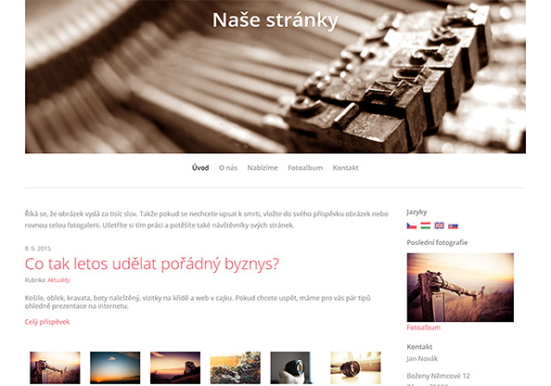551x386 pixels.
Task: Open Nabízíme in the navigation
Action: click(263, 168)
